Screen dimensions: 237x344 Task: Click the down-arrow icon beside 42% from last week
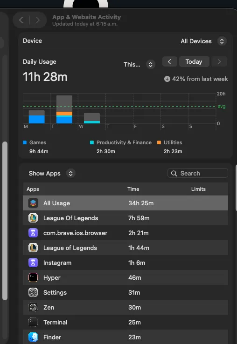click(167, 79)
